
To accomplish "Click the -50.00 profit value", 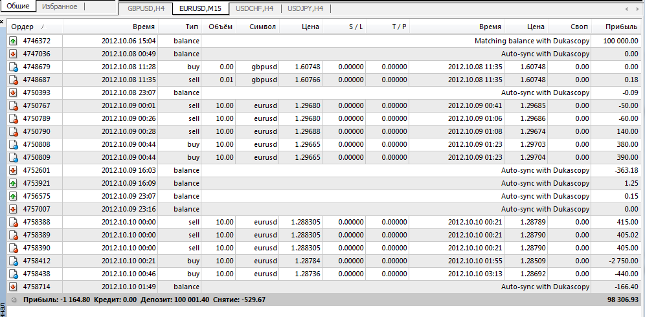I will [628, 105].
